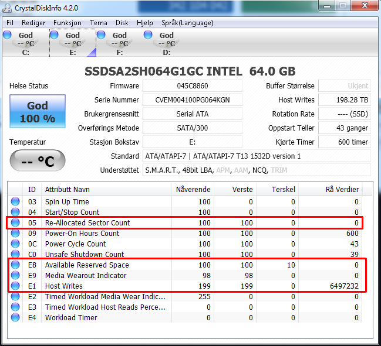Click the Firmware field 045C8860
The image size is (381, 346).
click(x=193, y=86)
